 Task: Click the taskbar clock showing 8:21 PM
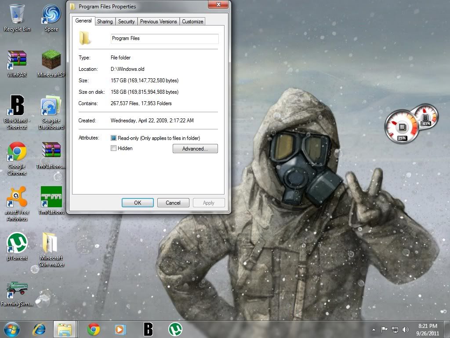click(x=428, y=329)
